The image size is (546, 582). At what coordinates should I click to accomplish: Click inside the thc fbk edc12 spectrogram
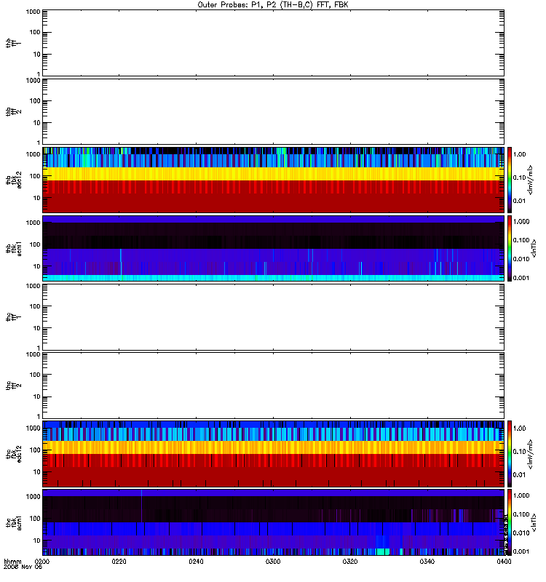click(x=273, y=453)
